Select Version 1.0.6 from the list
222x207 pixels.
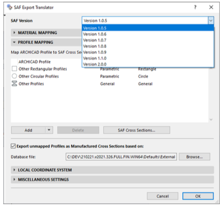[148, 34]
